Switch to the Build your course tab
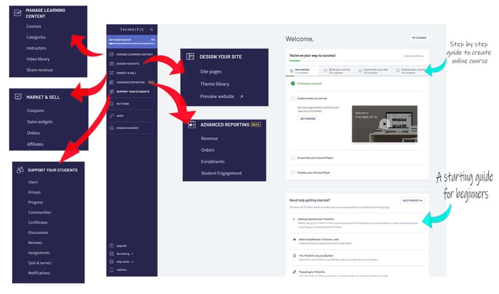 click(339, 71)
